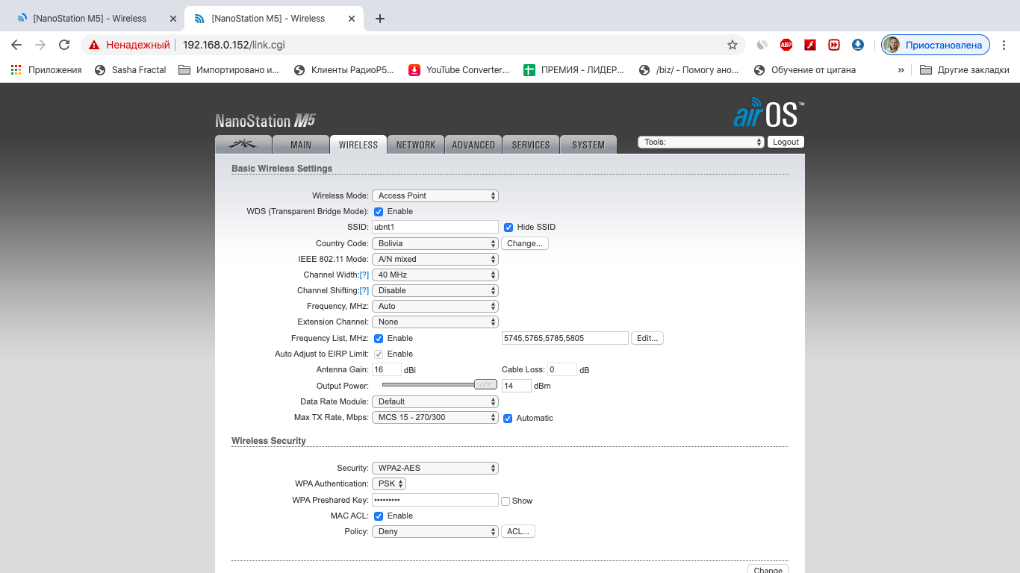The height and width of the screenshot is (573, 1020).
Task: Click the airOS logo
Action: [x=768, y=113]
